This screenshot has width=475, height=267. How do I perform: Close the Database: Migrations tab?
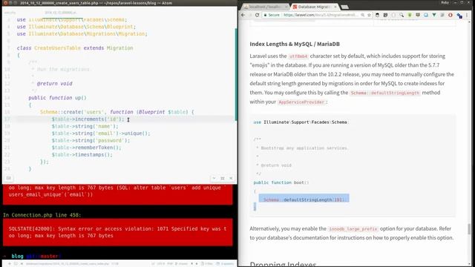(335, 7)
